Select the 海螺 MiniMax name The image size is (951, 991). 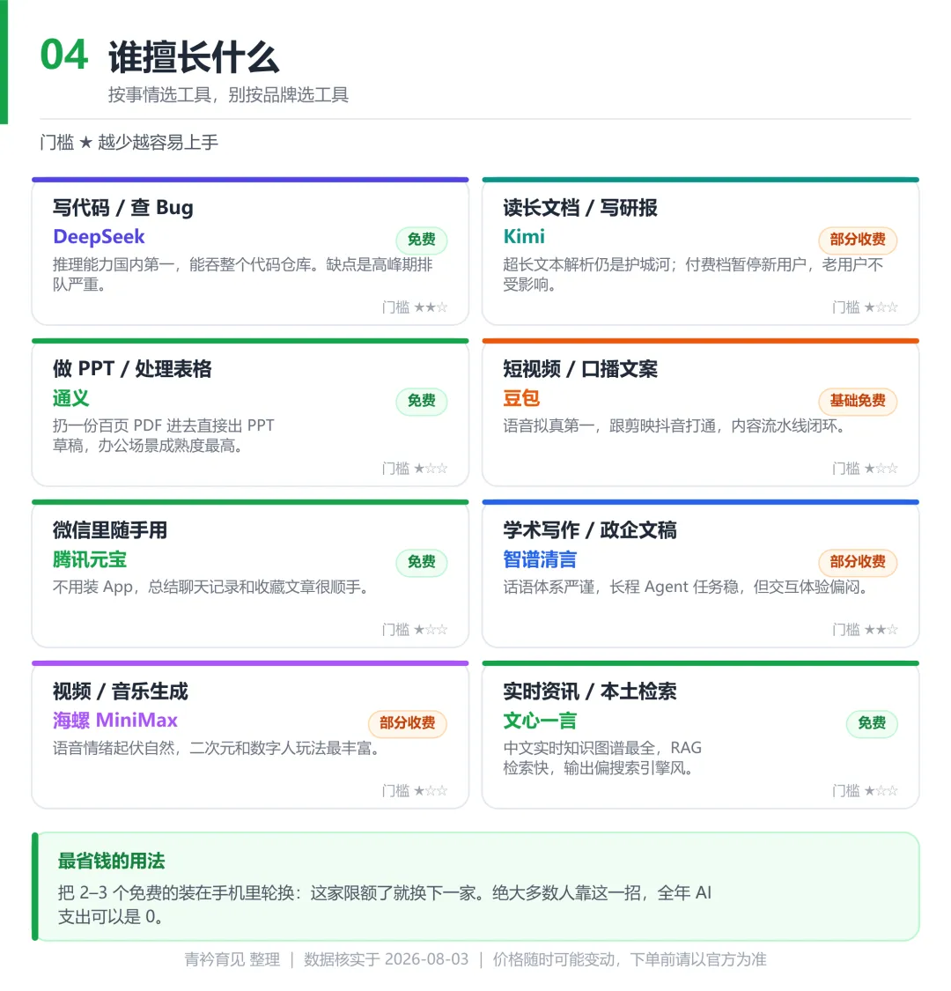pos(115,721)
